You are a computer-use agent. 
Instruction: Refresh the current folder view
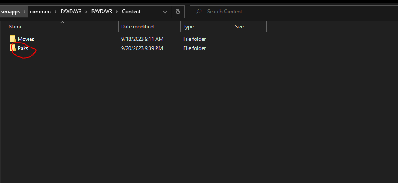[178, 12]
